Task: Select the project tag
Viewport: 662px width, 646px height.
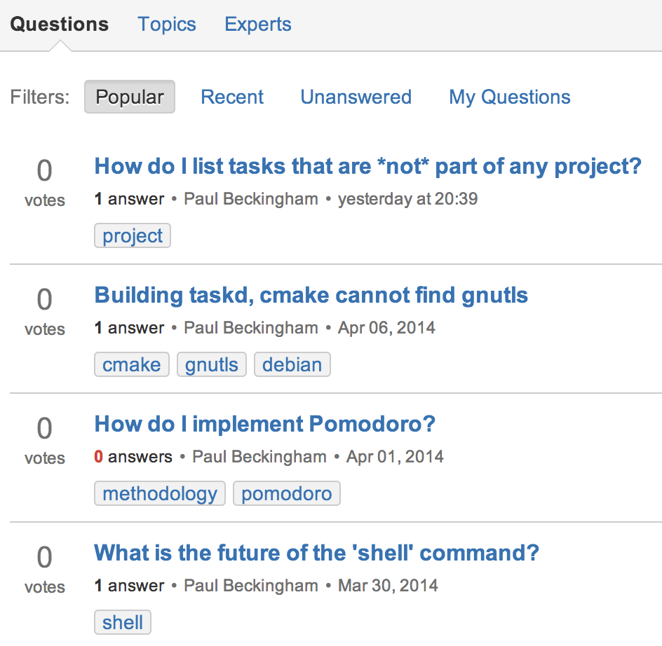Action: [133, 235]
